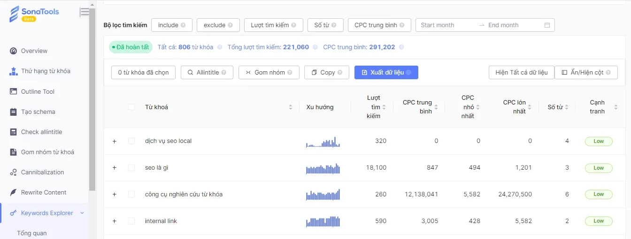Click the info icon next to CPC trung bình total
Viewport: 631px width, 239px height.
coord(401,47)
